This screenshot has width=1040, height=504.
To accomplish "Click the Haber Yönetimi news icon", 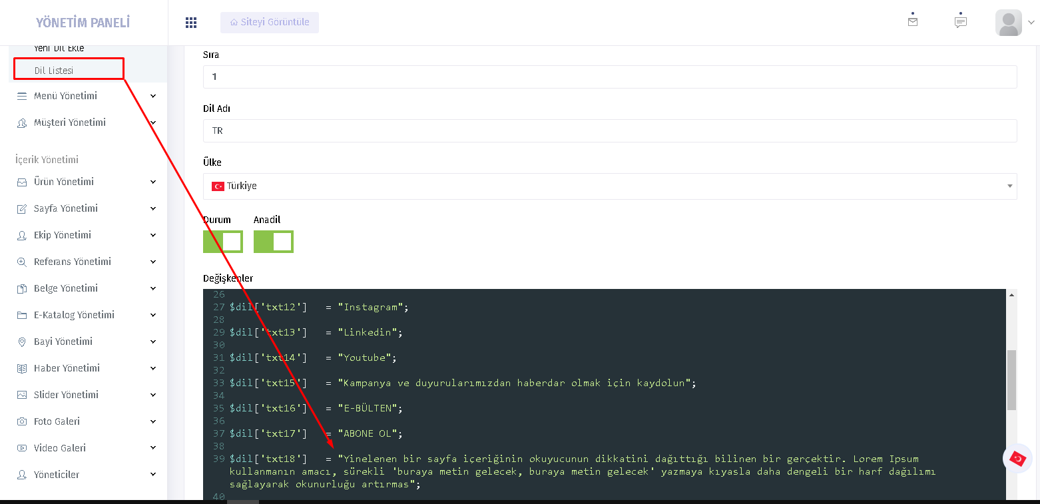I will point(22,368).
